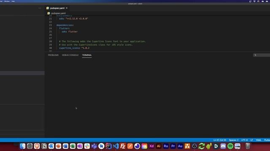Open the orange pen app in the dock

coord(130,146)
